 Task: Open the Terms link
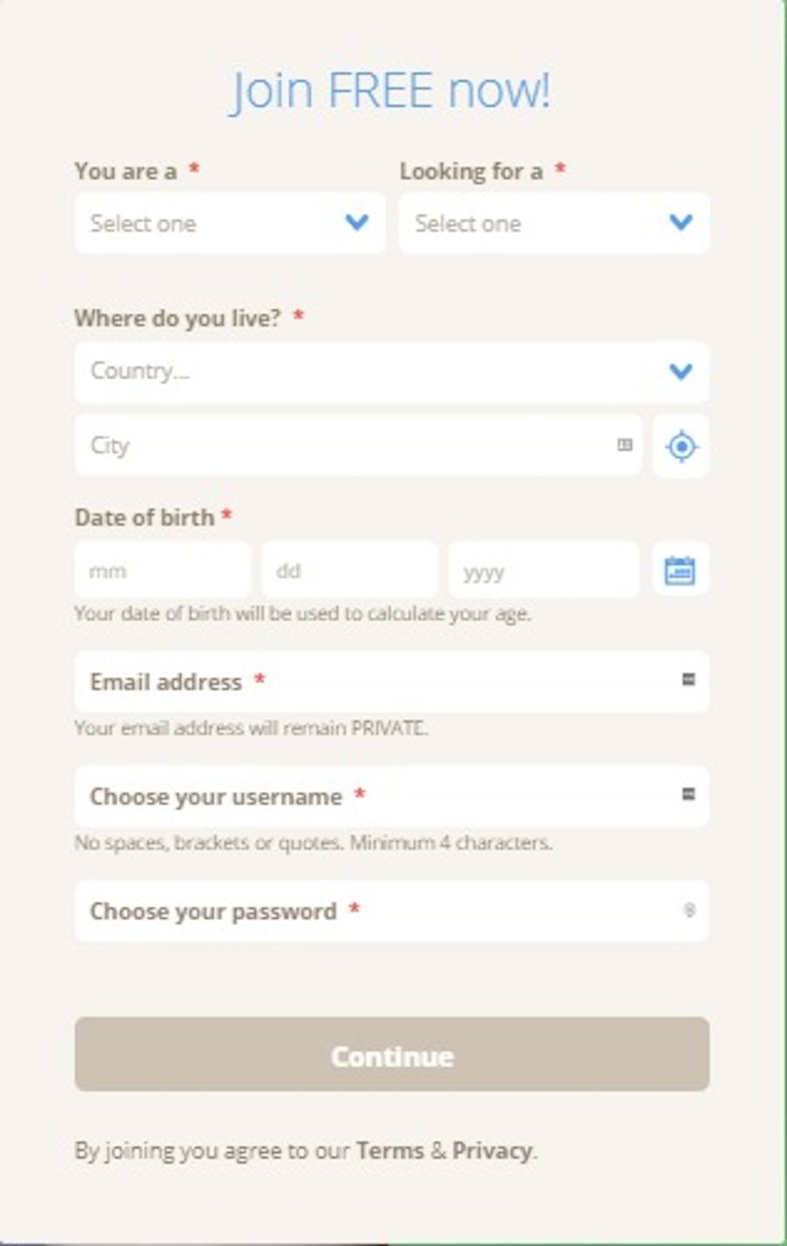pyautogui.click(x=390, y=1151)
